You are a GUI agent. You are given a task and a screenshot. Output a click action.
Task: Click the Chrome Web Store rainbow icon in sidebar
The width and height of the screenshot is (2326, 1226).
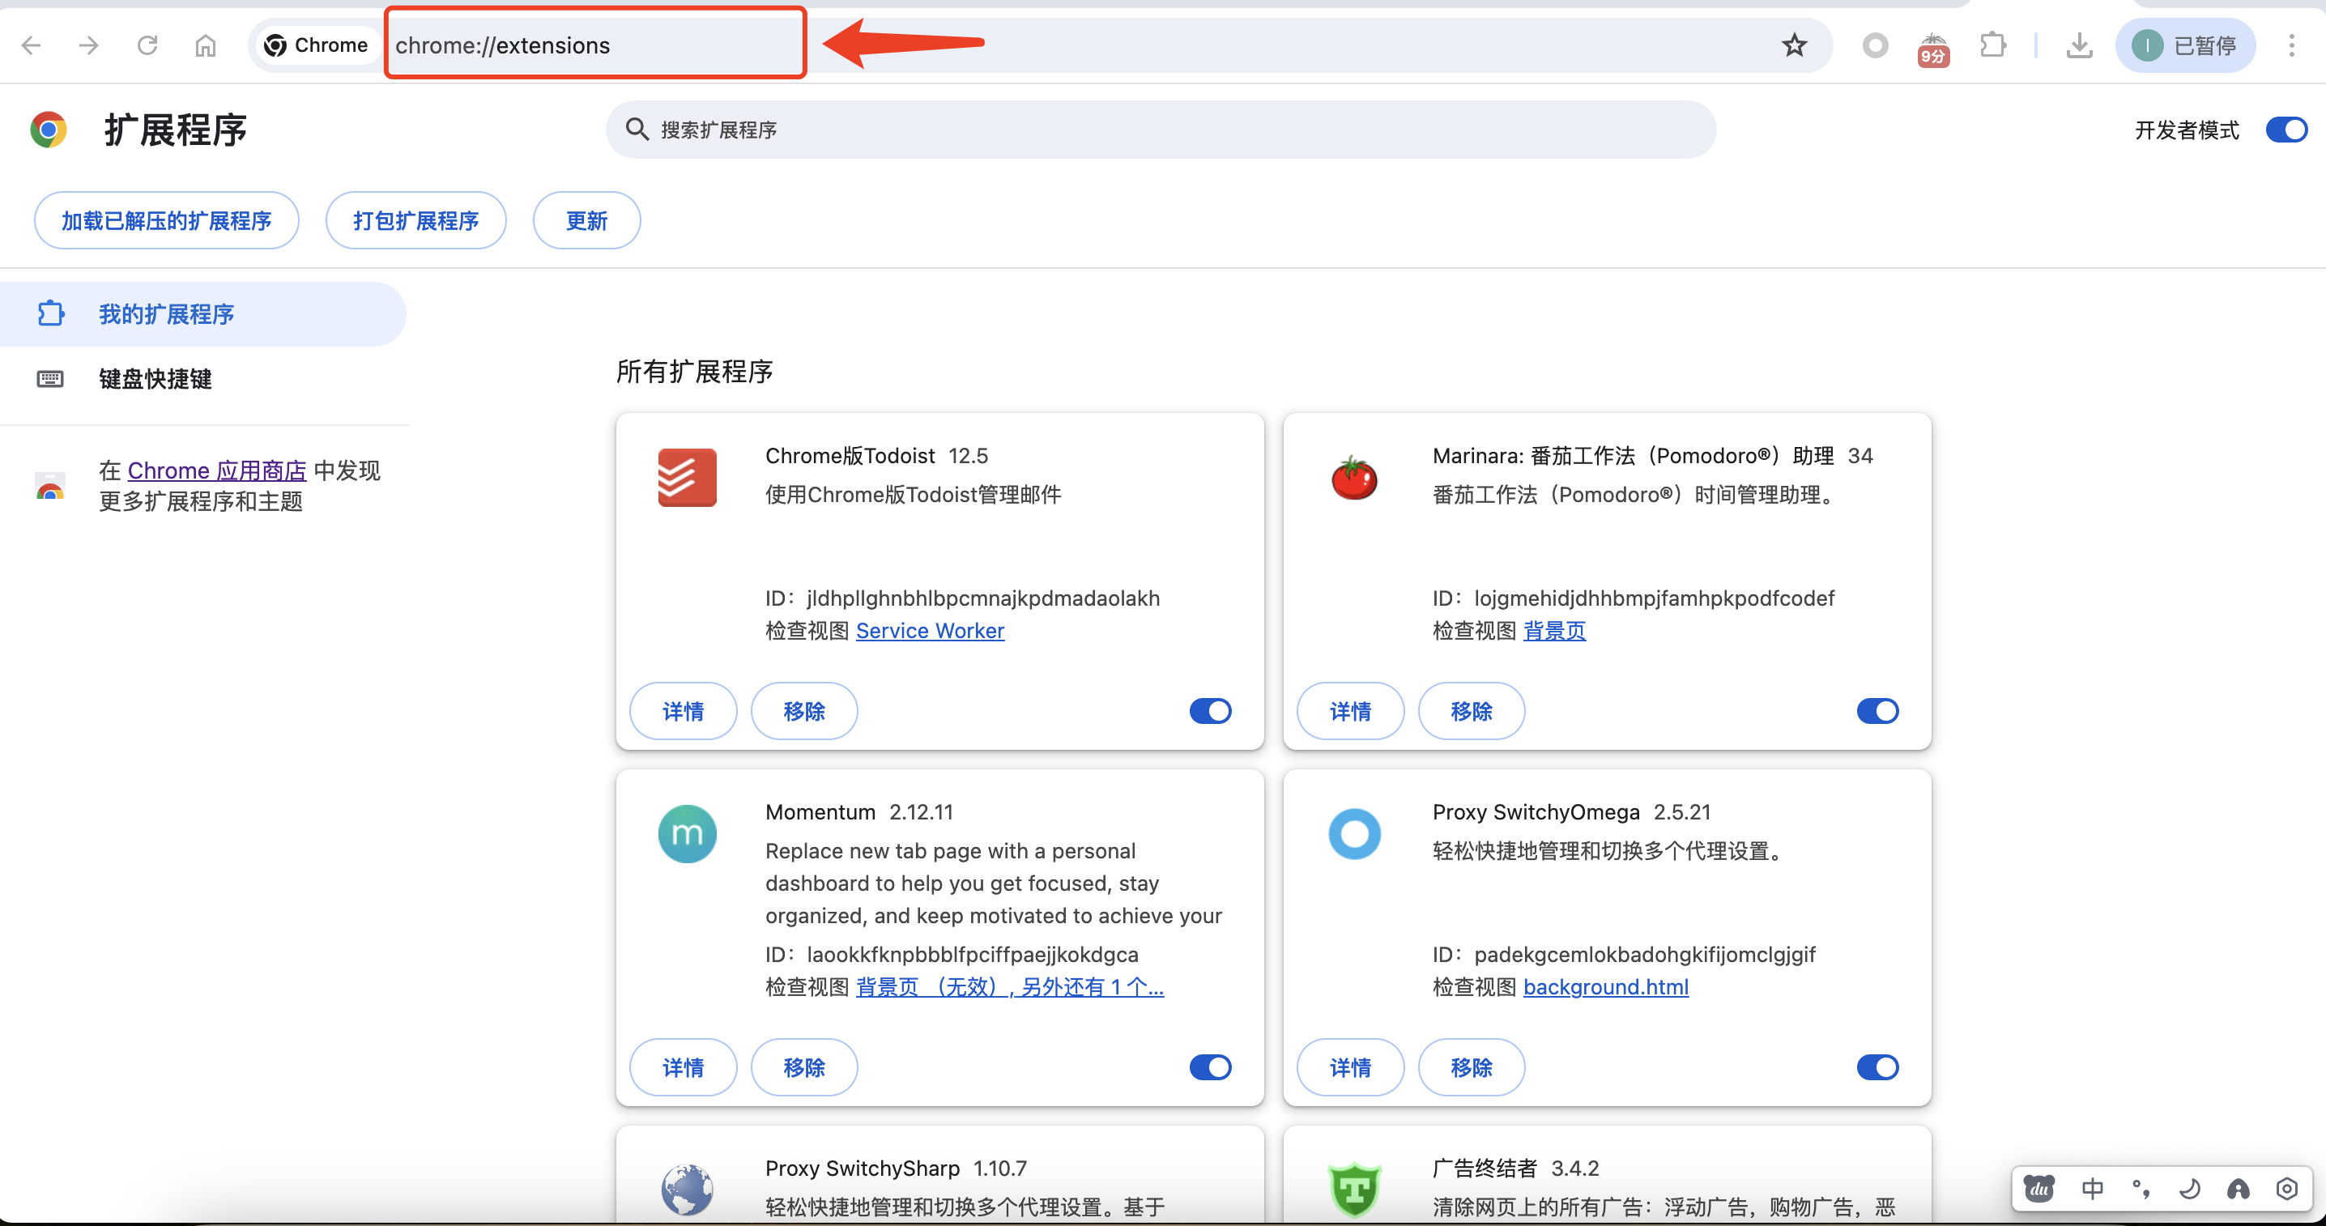[x=49, y=486]
